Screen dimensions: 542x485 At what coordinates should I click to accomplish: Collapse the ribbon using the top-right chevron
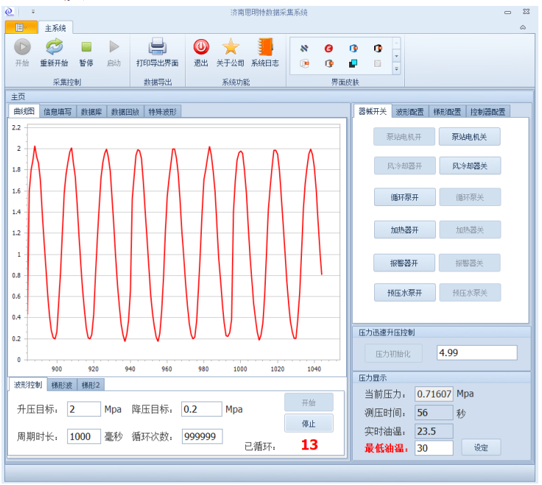pyautogui.click(x=523, y=28)
